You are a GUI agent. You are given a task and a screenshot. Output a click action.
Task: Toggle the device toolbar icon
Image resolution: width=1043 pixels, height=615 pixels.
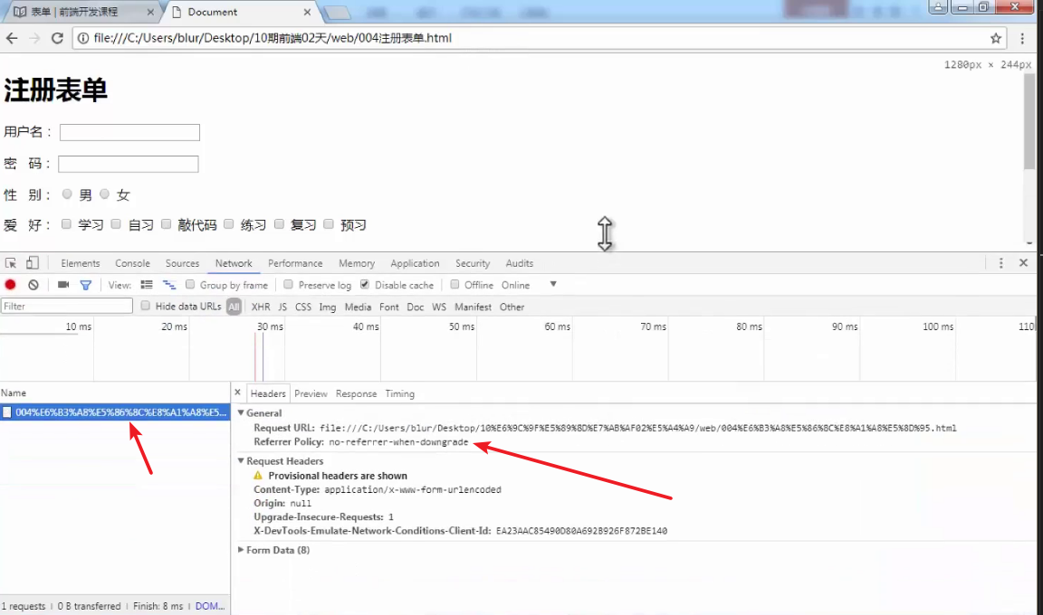click(x=32, y=263)
